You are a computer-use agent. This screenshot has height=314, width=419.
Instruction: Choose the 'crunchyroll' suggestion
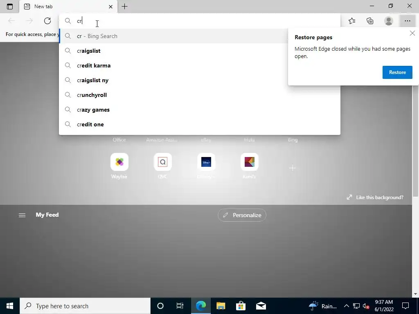click(199, 95)
